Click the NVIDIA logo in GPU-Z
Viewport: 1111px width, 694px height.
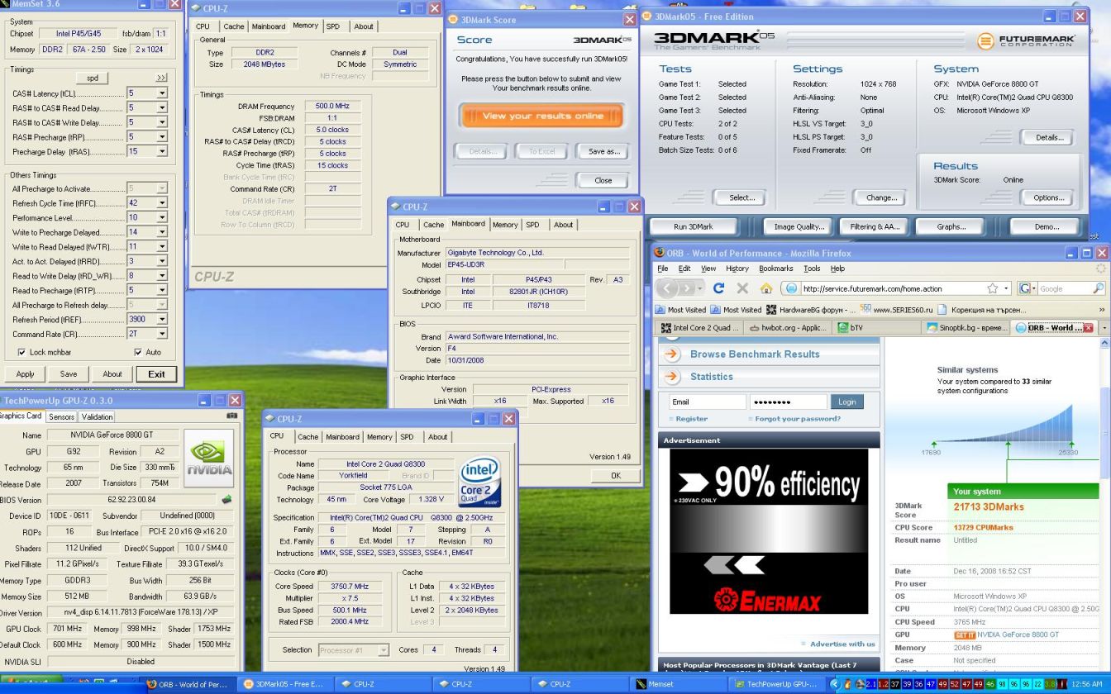click(208, 458)
